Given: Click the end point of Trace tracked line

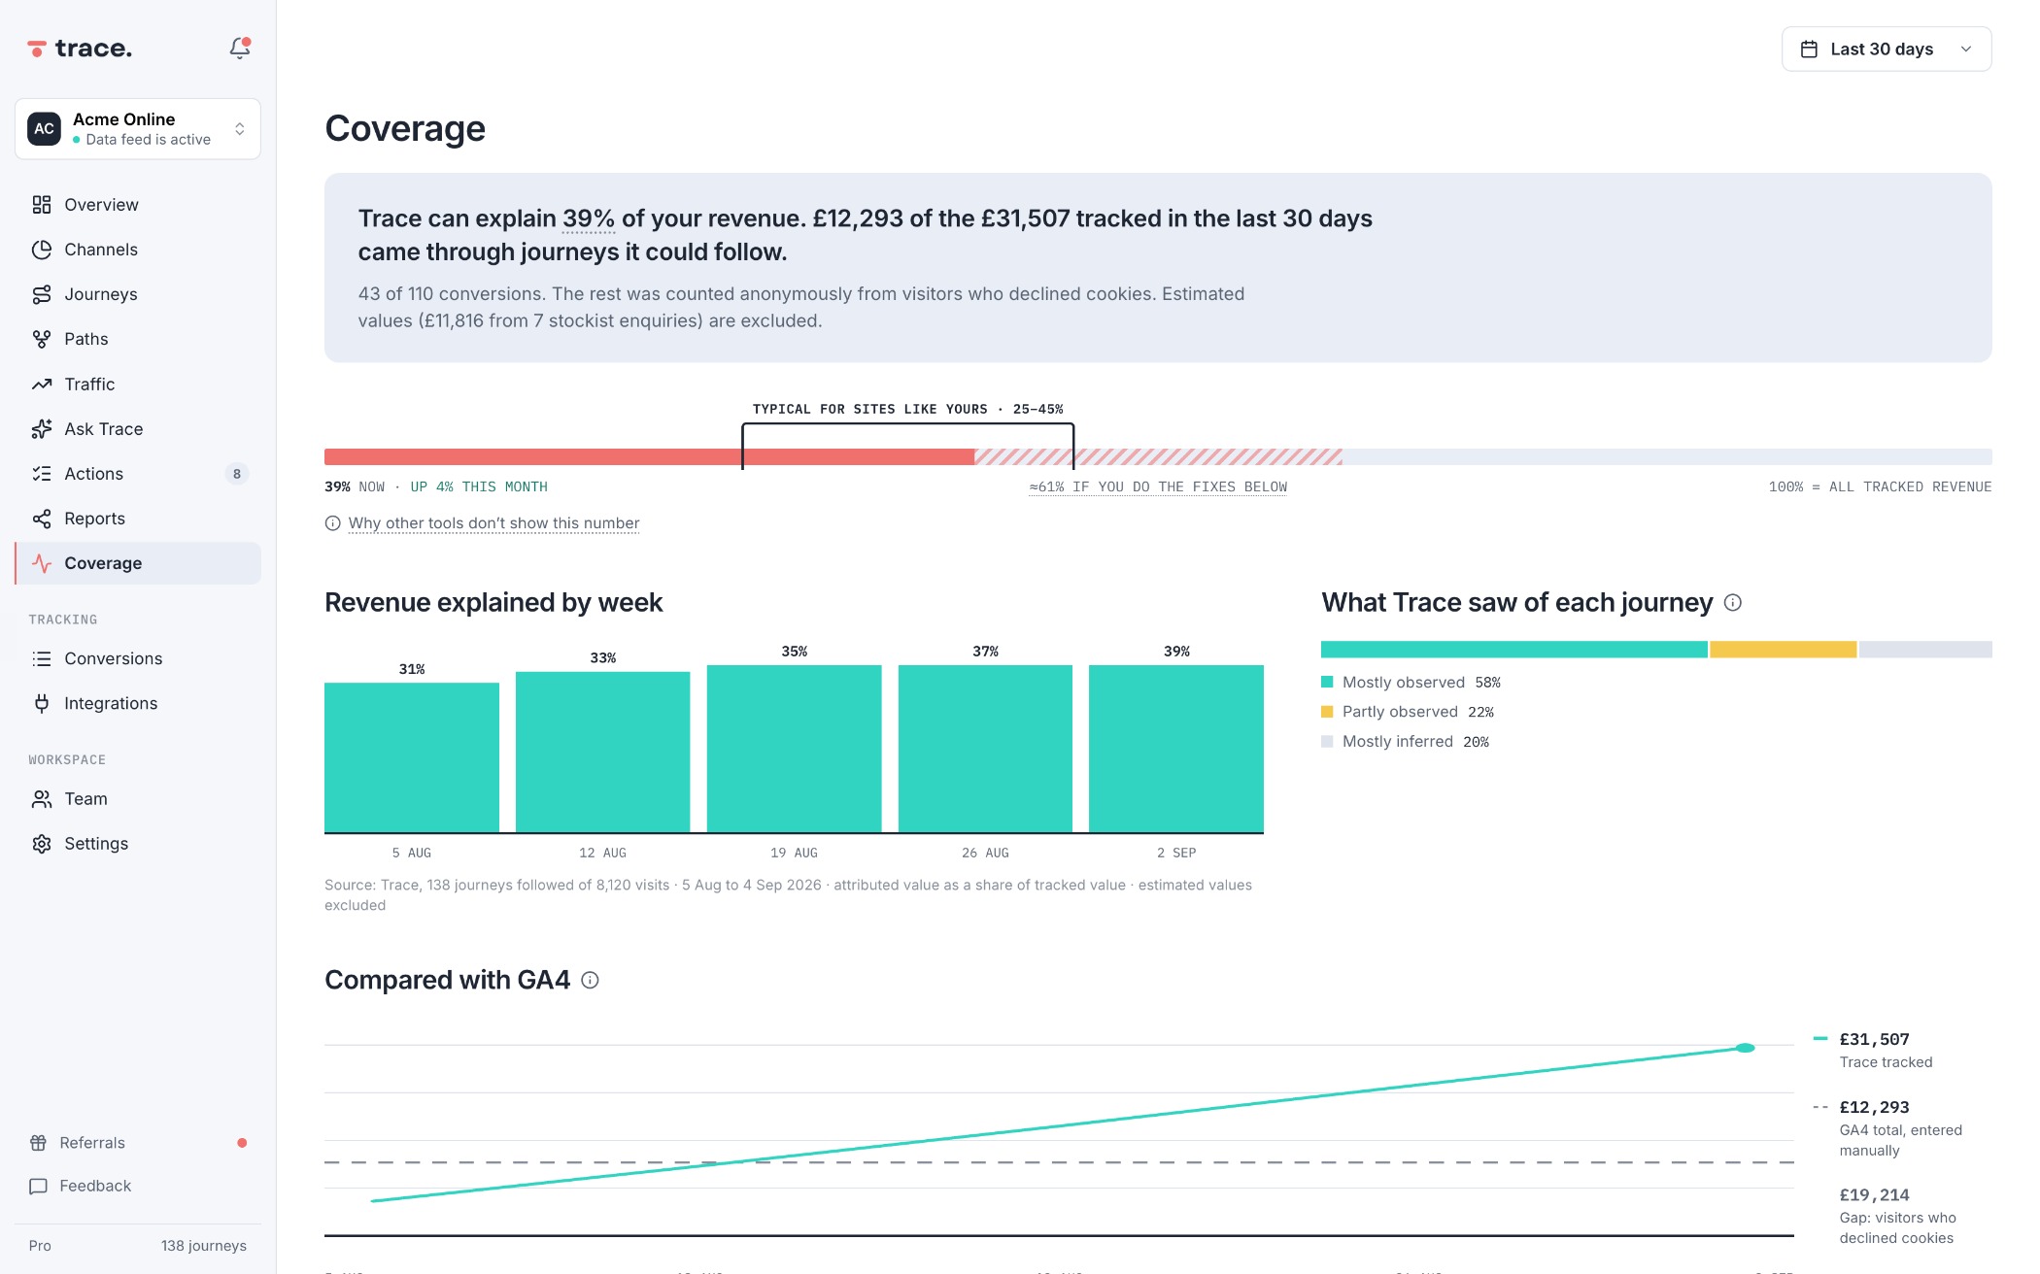Looking at the screenshot, I should coord(1746,1048).
